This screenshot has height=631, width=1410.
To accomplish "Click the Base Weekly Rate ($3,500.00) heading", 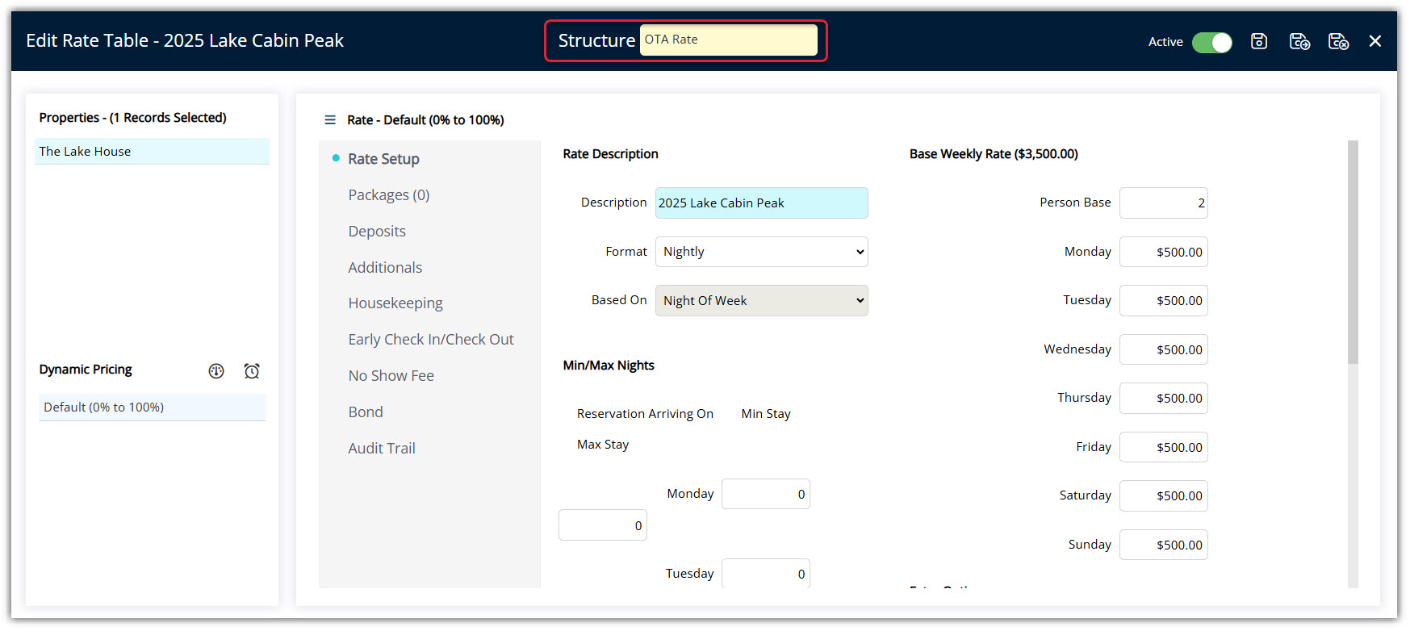I will pos(994,154).
